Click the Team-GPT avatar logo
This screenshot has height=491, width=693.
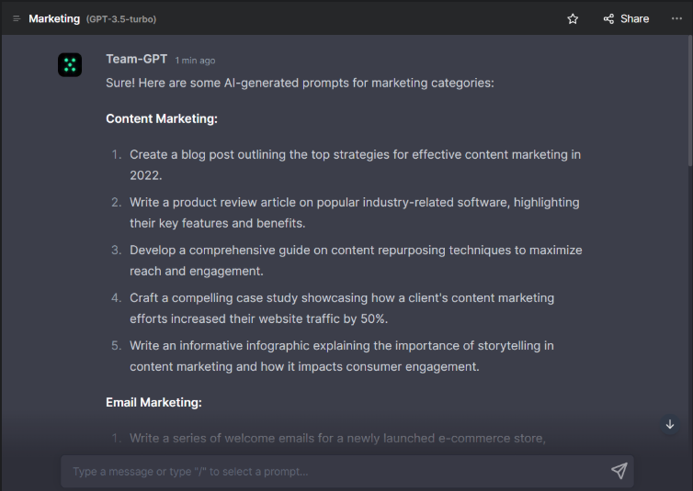[x=70, y=64]
